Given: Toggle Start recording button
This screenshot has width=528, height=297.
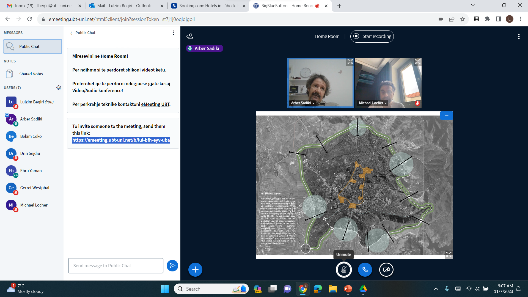Looking at the screenshot, I should pos(372,36).
